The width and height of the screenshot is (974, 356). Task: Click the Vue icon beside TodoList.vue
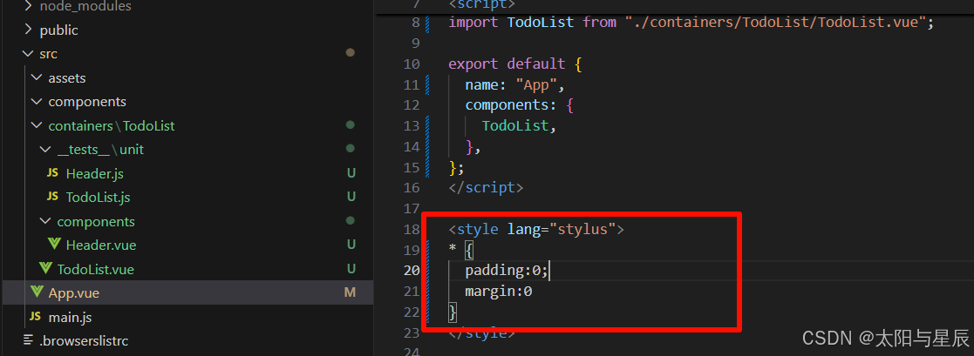pos(44,269)
